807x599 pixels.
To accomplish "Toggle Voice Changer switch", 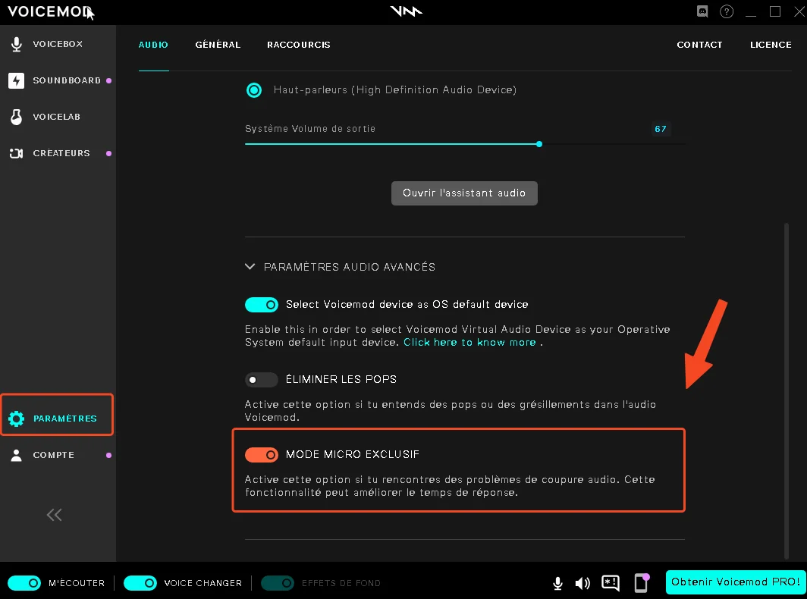I will tap(140, 583).
